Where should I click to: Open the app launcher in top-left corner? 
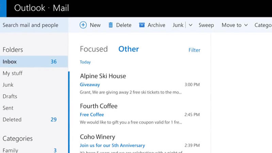[3, 8]
